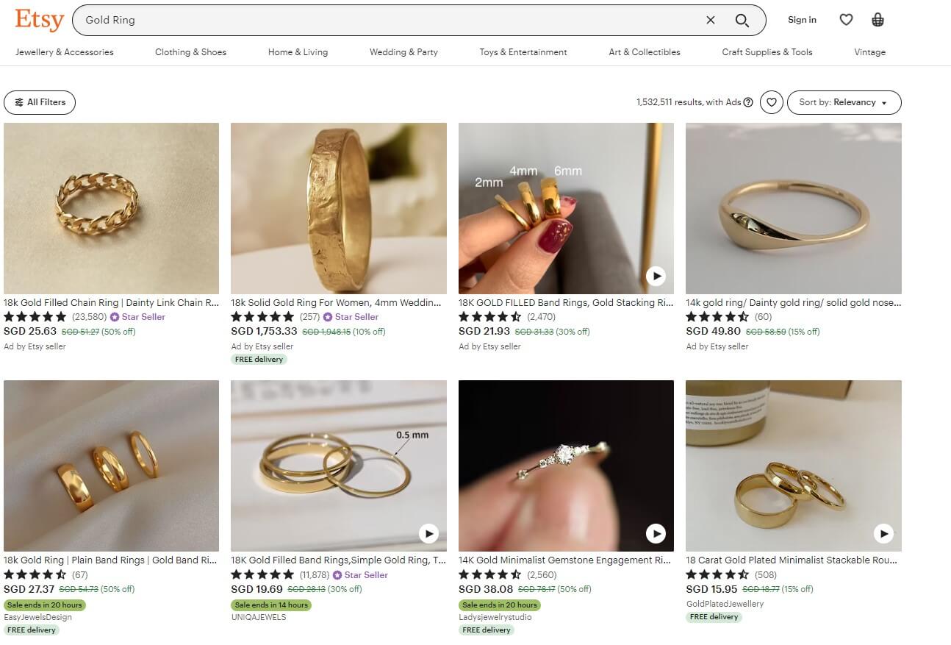
Task: Favourite this search using the heart button
Action: click(771, 102)
